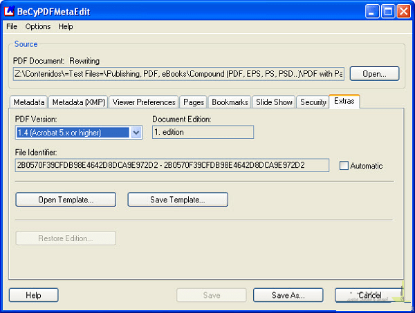Switch to the Security tab
Image resolution: width=415 pixels, height=313 pixels.
313,102
